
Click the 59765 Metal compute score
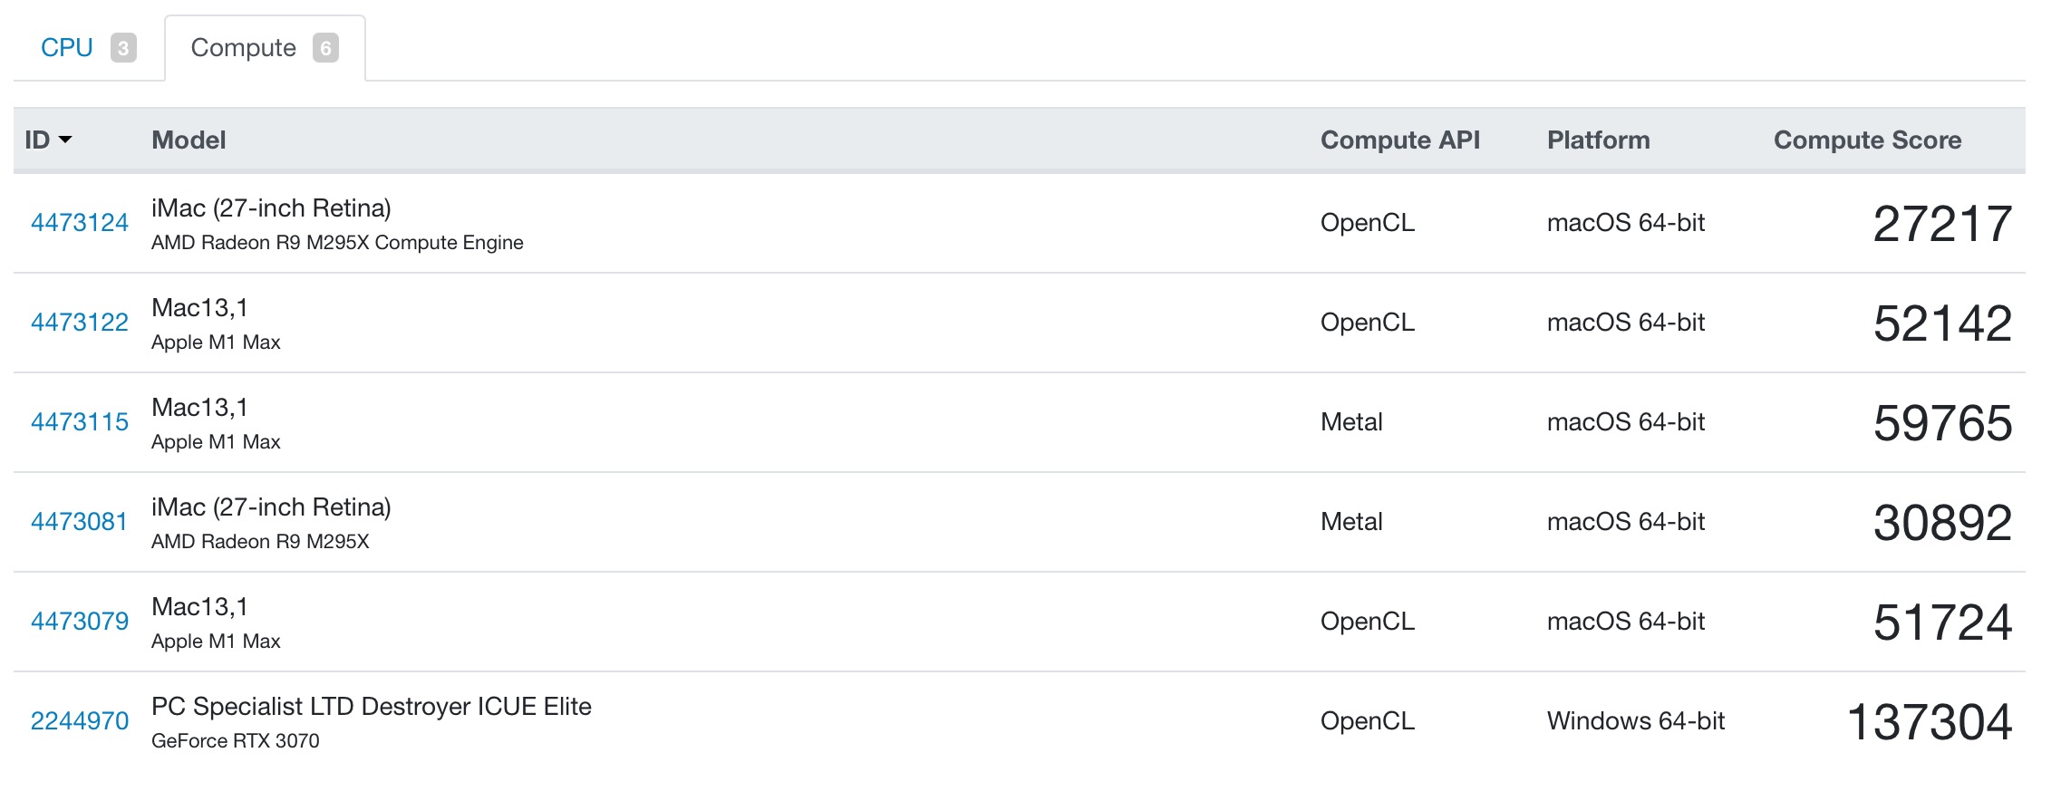tap(1942, 423)
